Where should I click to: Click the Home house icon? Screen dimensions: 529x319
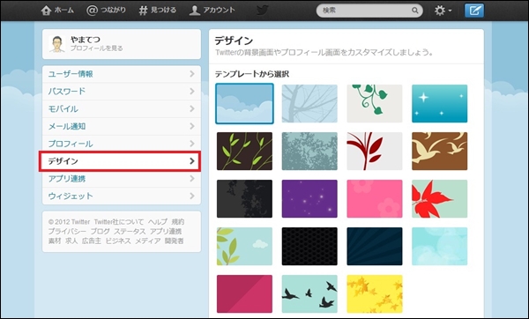[x=46, y=11]
